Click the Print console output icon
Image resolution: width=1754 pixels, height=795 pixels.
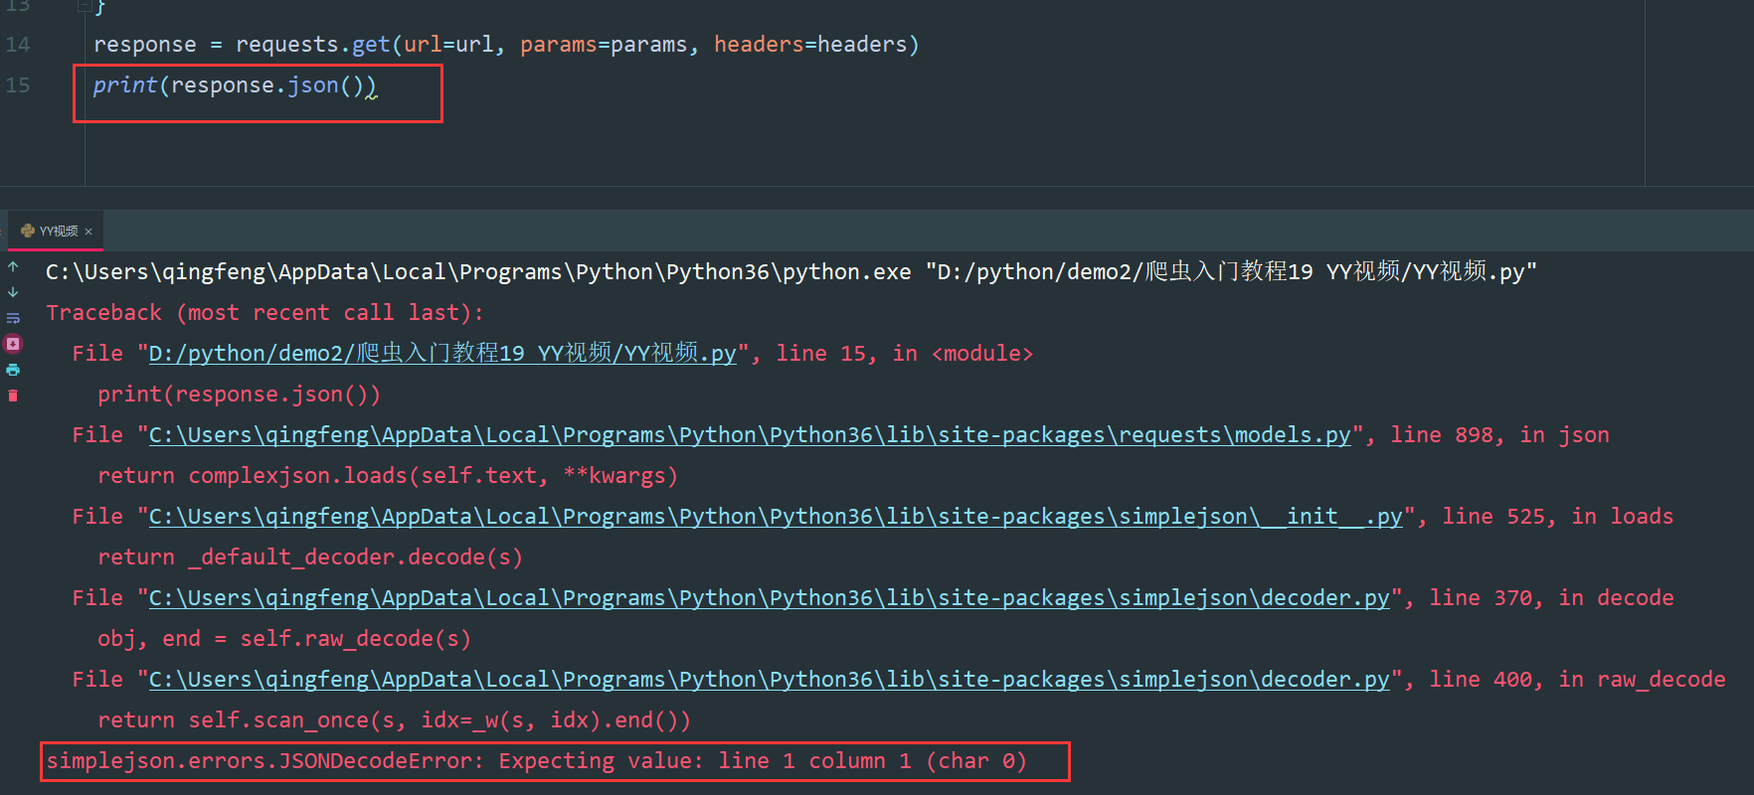13,370
